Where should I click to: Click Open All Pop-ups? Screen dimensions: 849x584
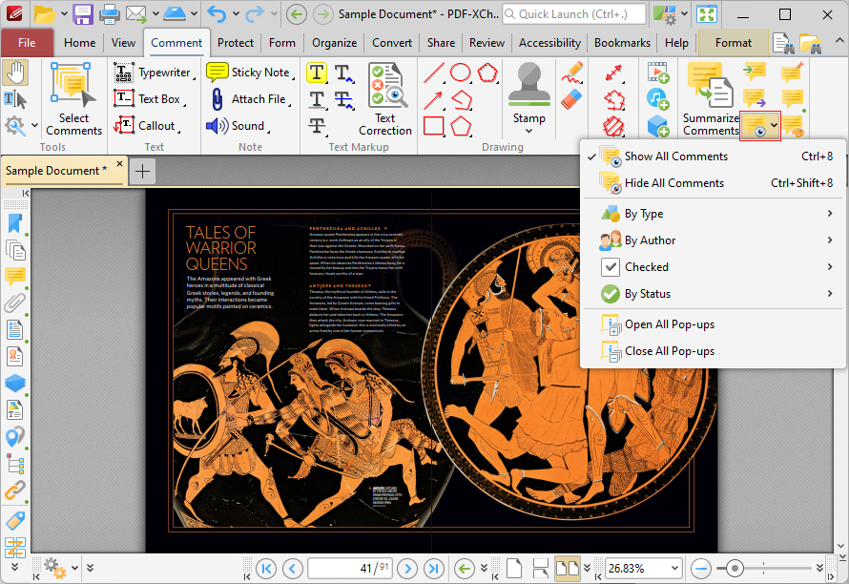714,324
